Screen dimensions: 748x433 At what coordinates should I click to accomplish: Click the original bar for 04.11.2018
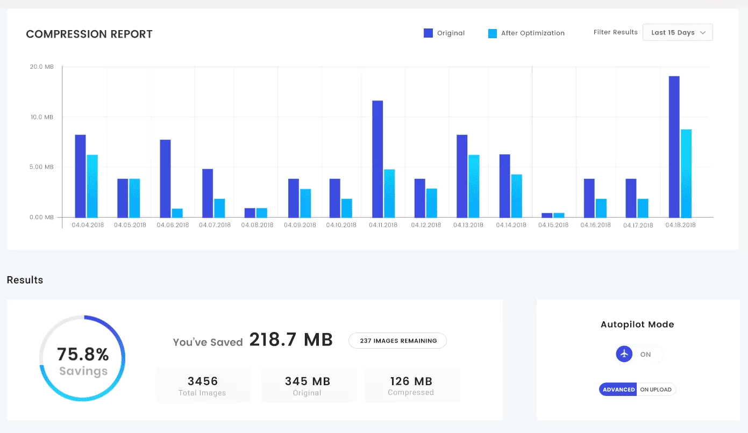pyautogui.click(x=377, y=159)
